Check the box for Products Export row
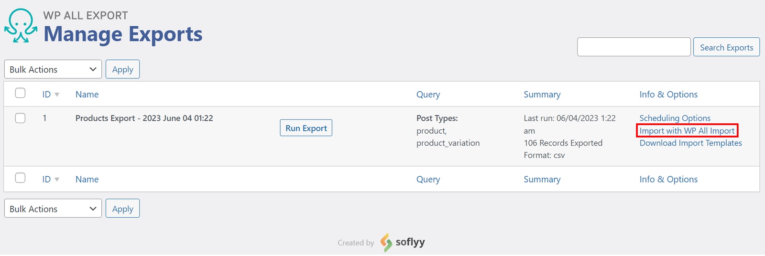Viewport: 765px width, 256px height. pos(20,118)
